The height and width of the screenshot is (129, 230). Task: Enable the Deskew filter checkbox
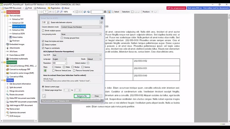click(x=53, y=67)
